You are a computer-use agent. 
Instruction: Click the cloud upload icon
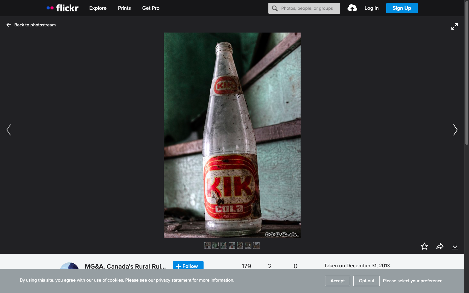[352, 8]
